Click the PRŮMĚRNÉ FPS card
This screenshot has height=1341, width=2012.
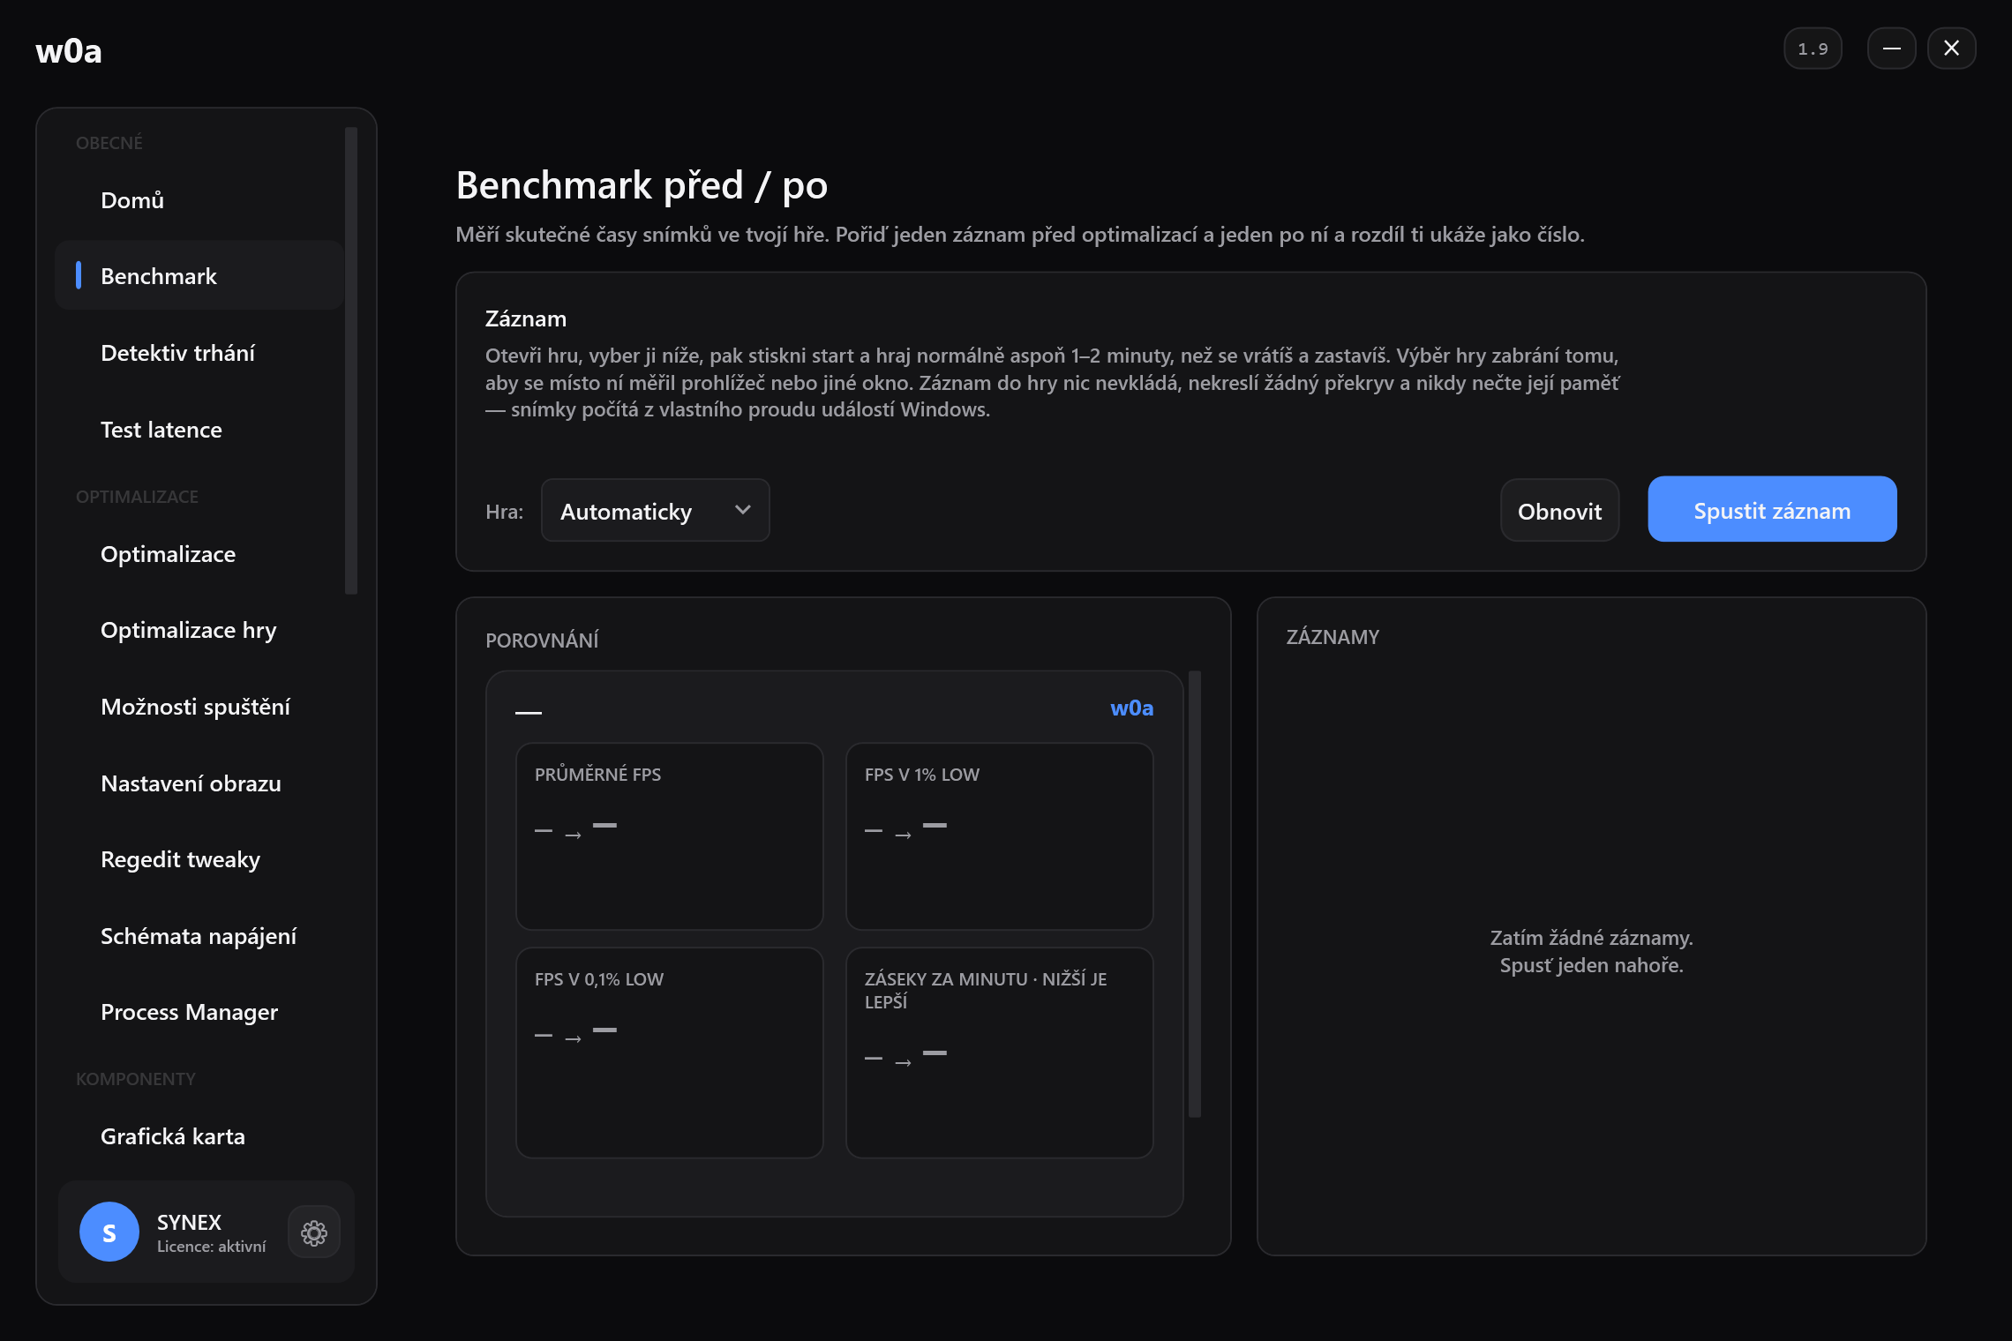(669, 835)
